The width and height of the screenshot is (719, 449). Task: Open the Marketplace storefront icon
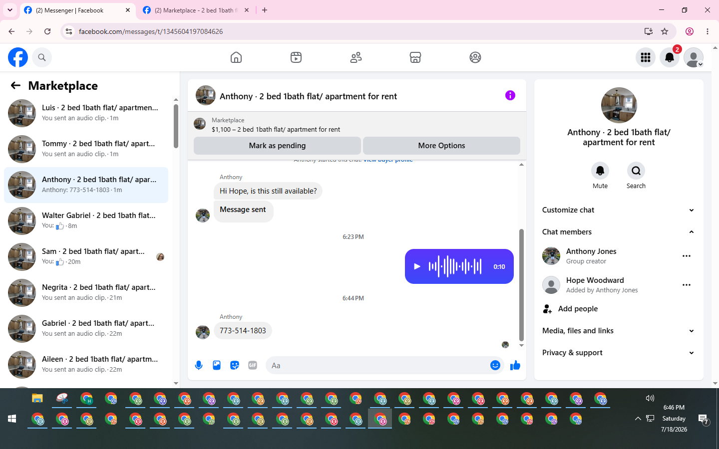tap(415, 57)
